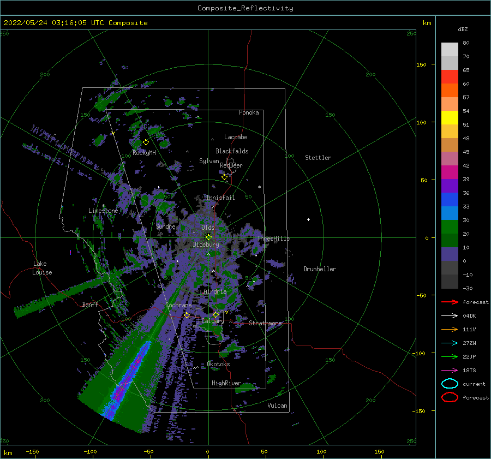The image size is (491, 459).
Task: Click the green 22JP arrow in legend
Action: click(x=450, y=356)
